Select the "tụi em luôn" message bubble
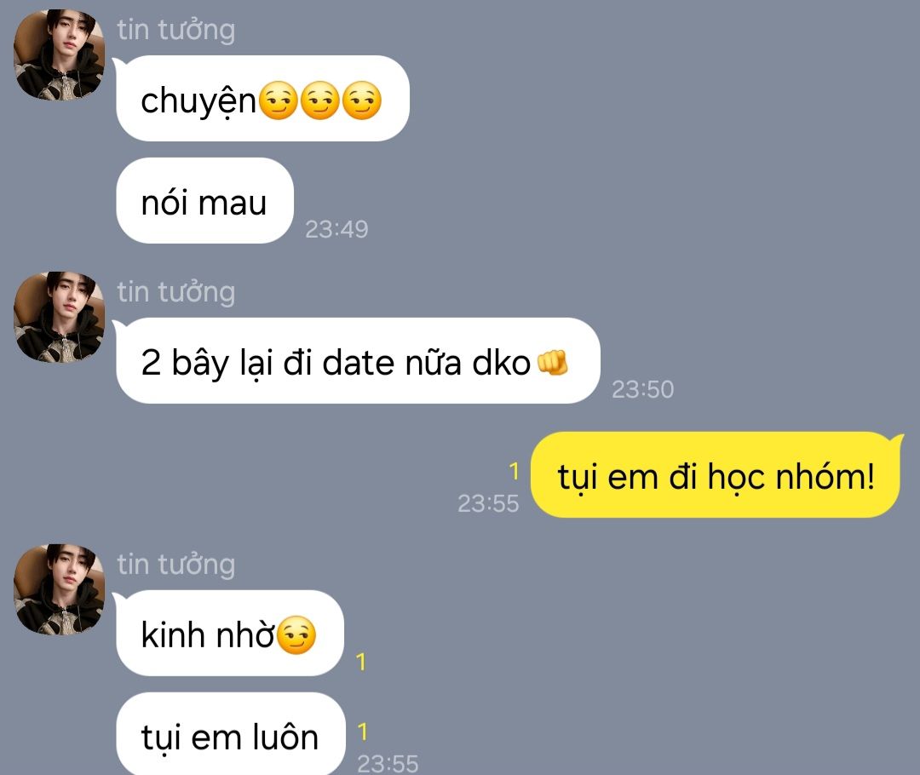The height and width of the screenshot is (775, 920). pos(231,734)
